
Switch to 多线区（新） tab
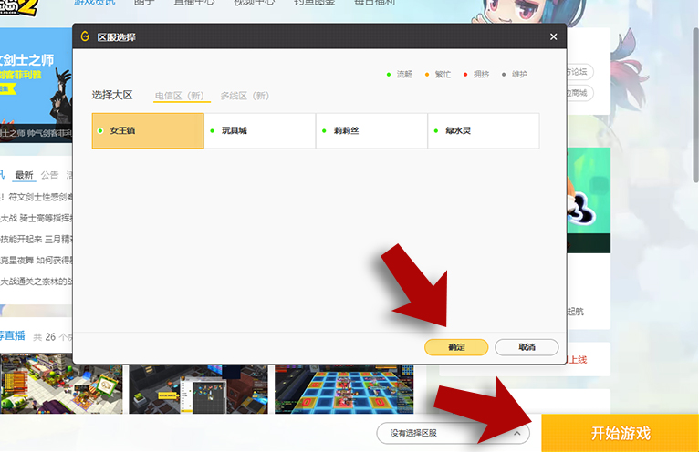click(245, 96)
